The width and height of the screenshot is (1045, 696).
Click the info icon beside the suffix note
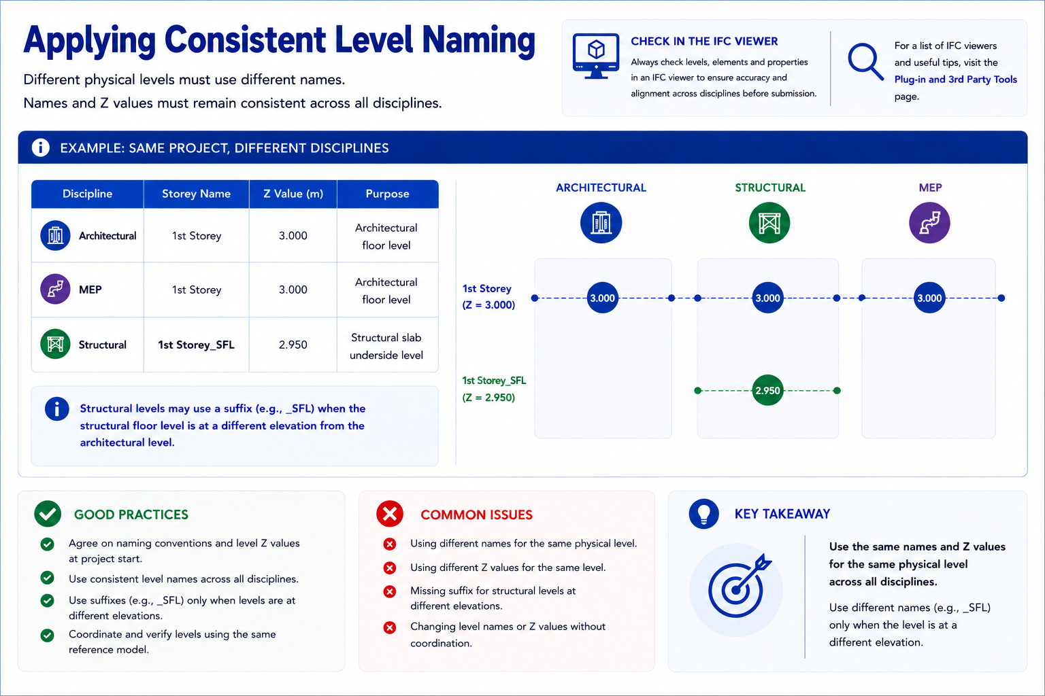57,408
